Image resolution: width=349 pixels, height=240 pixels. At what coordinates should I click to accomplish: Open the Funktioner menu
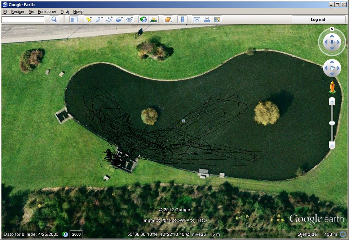coord(47,12)
